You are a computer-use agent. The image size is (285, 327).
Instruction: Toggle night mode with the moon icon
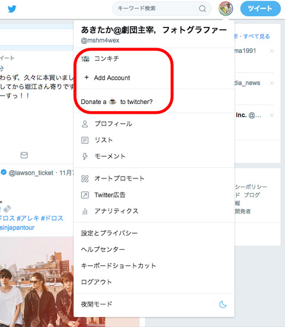pos(223,304)
